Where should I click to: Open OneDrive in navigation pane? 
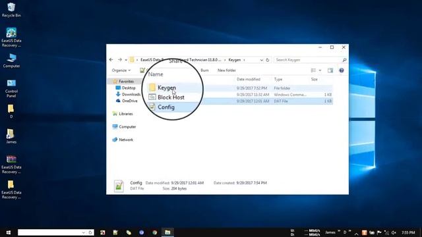[130, 101]
